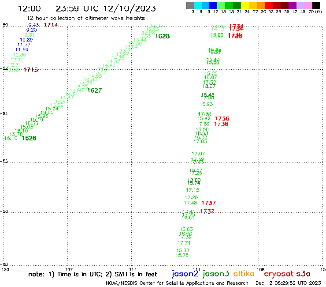The height and width of the screenshot is (287, 326).
Task: Select the wave height value 17.07
Action: tap(198, 154)
